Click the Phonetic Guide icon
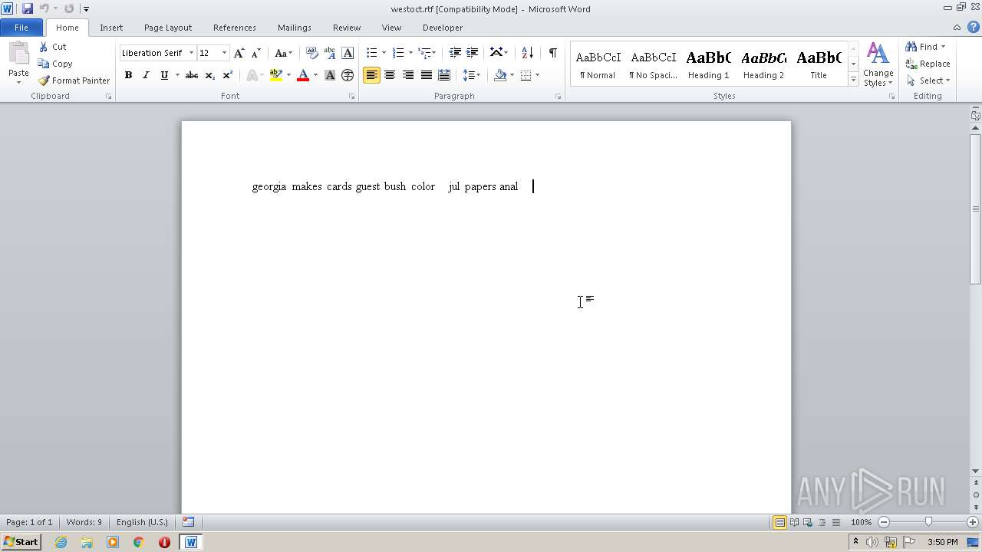The image size is (982, 552). pyautogui.click(x=330, y=53)
